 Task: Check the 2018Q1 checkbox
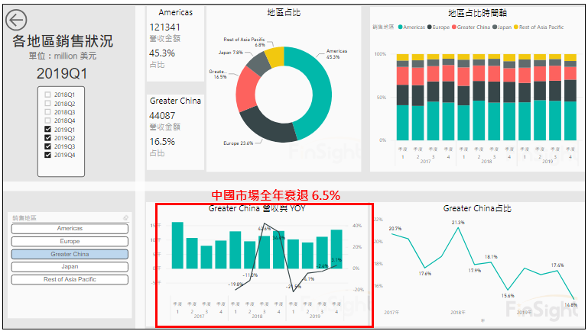pos(49,95)
